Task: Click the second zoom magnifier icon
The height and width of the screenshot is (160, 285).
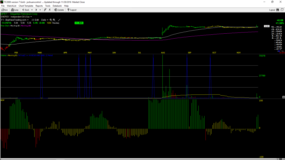Action: pyautogui.click(x=54, y=20)
